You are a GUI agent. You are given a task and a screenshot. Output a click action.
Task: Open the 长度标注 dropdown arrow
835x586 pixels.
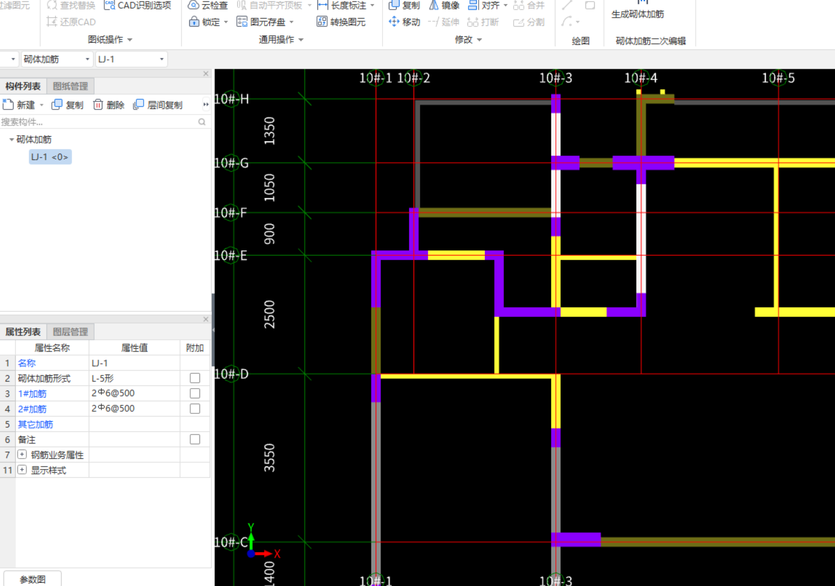click(372, 5)
